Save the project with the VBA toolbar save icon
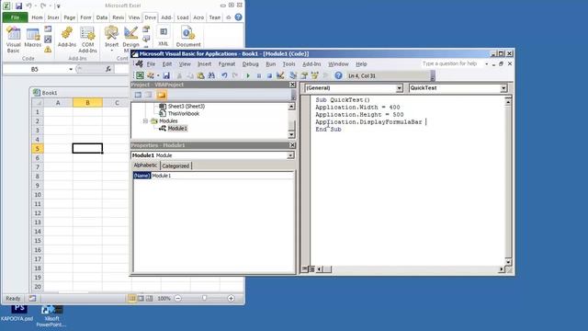Viewport: 588px width, 331px height. [x=166, y=75]
